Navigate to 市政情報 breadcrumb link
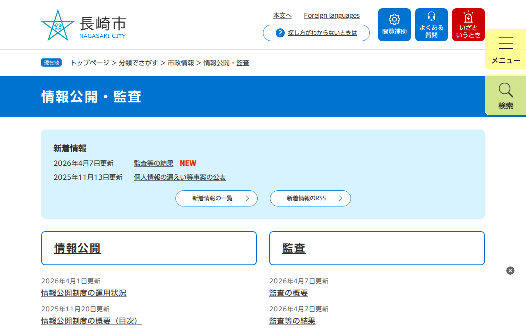The image size is (526, 329). click(181, 63)
